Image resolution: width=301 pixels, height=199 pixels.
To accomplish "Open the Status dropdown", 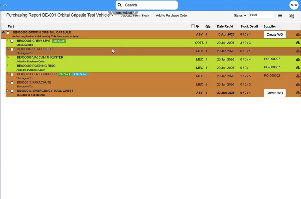I will click(240, 15).
